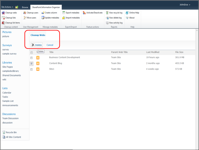The height and width of the screenshot is (150, 199).
Task: Click the Delete button
Action: point(37,45)
